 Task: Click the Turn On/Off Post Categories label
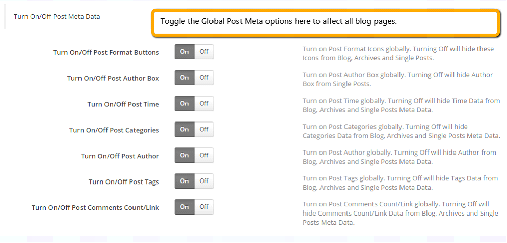(x=114, y=130)
